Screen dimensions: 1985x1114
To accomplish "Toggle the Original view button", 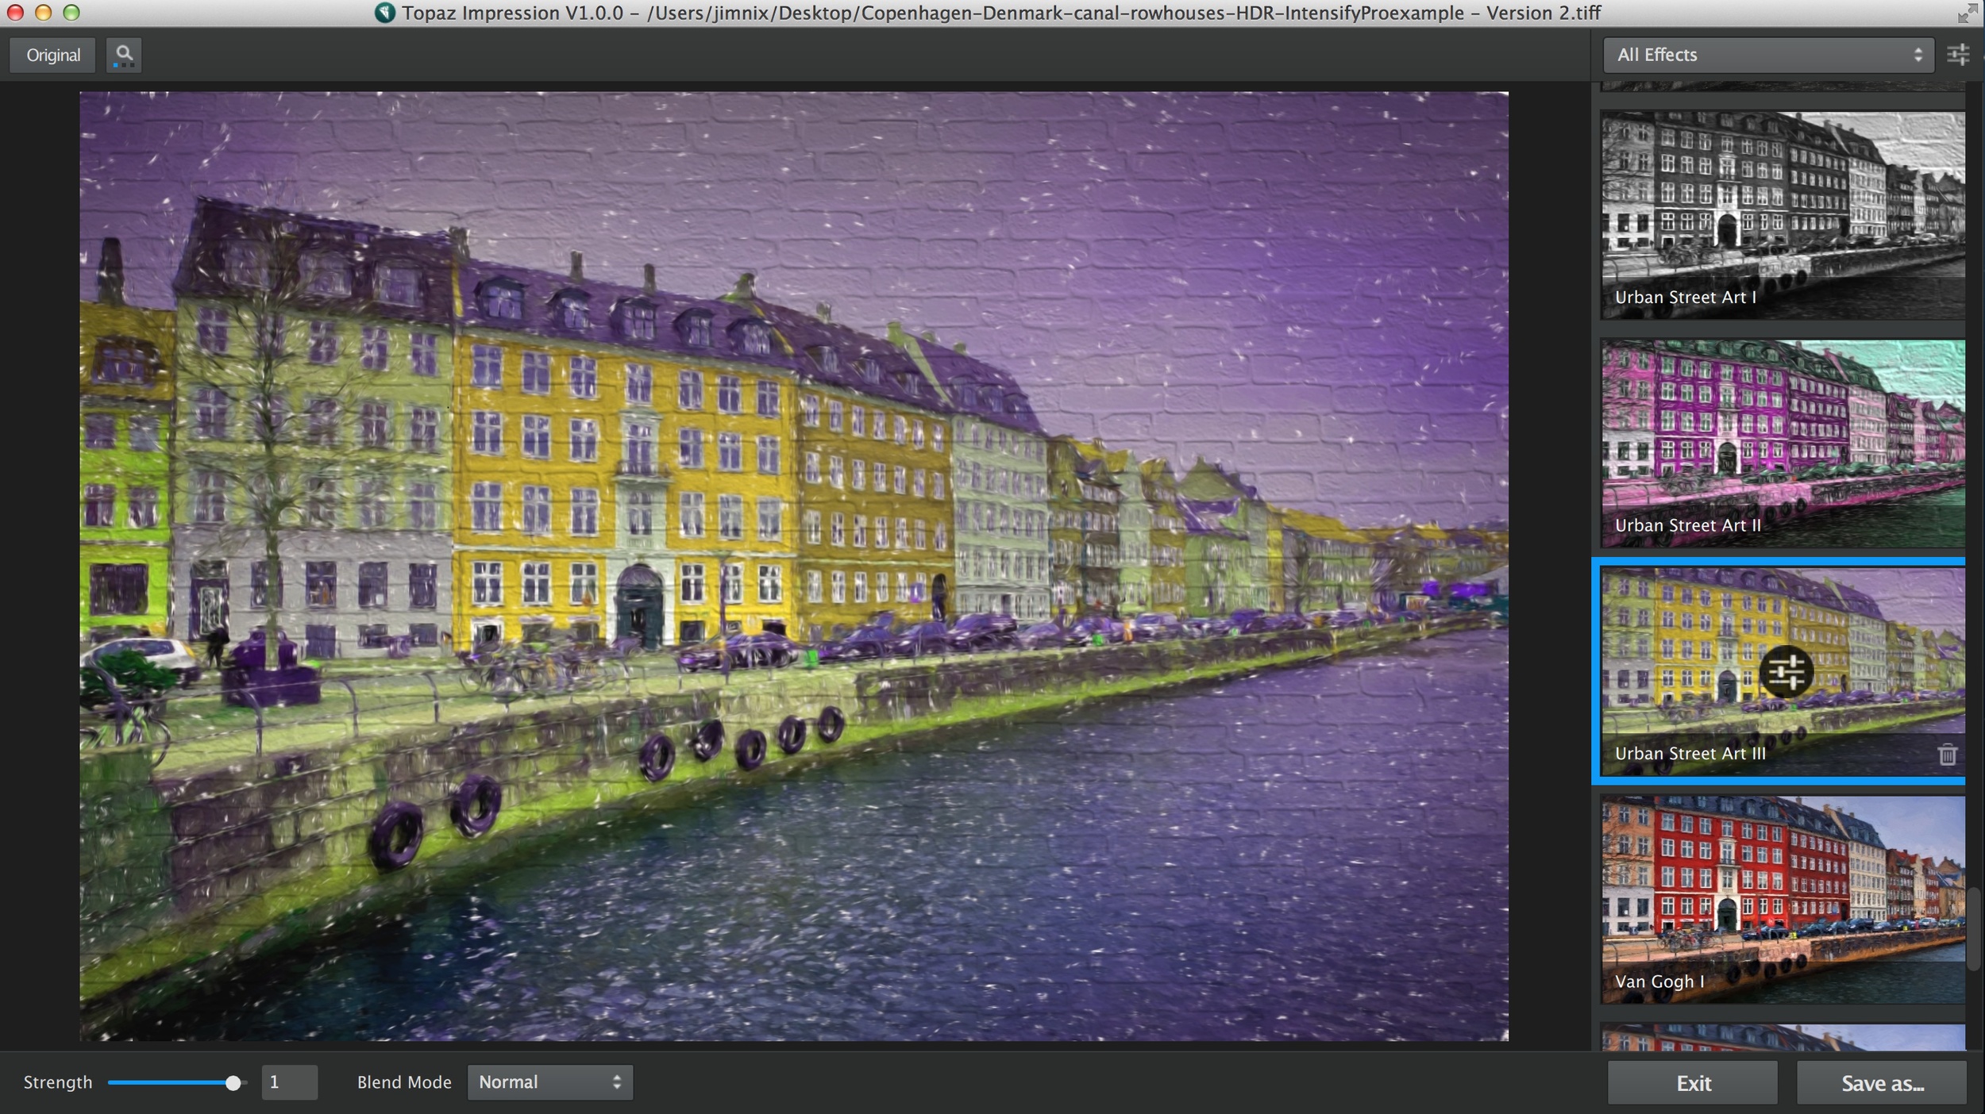I will [x=53, y=55].
